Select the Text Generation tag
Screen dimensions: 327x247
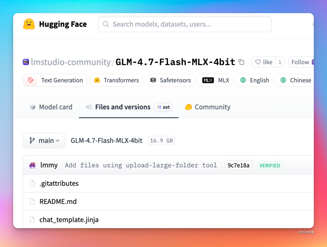pyautogui.click(x=55, y=80)
